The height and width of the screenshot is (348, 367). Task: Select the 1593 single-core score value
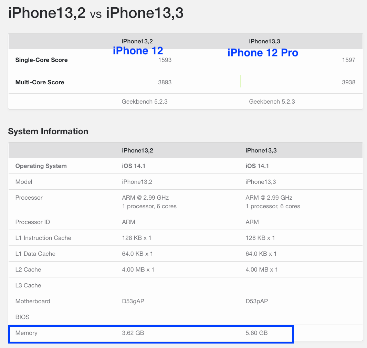tap(165, 60)
